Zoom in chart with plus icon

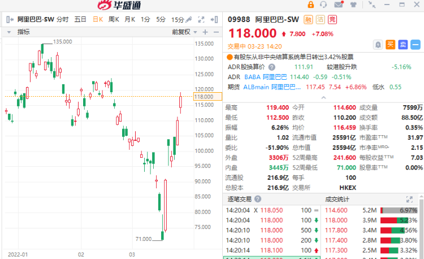click(x=205, y=32)
